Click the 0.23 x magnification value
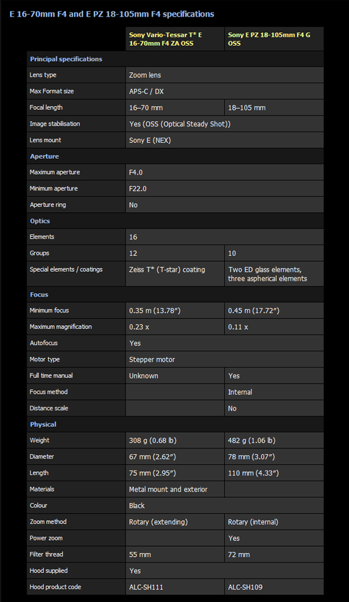 tap(139, 327)
